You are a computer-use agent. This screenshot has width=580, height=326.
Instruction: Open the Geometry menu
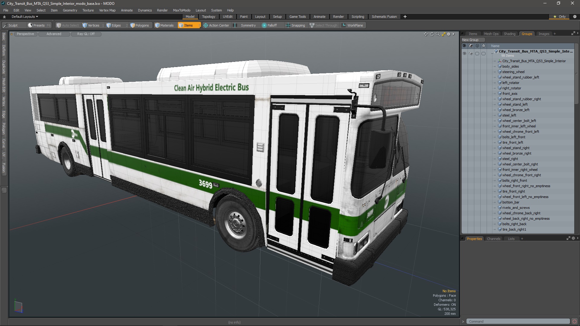tap(70, 10)
